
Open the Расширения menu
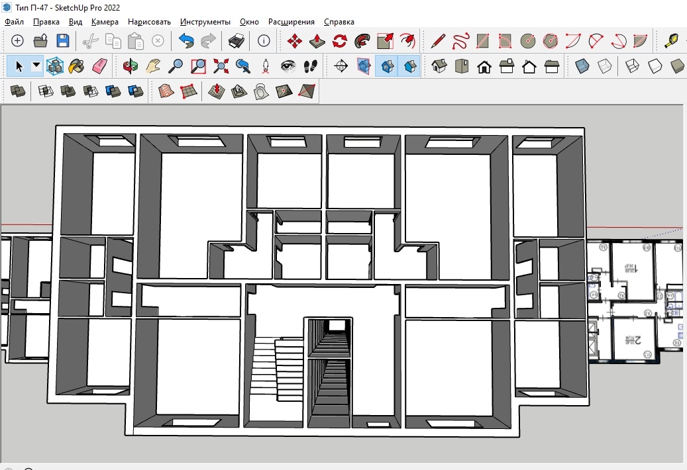(x=291, y=22)
